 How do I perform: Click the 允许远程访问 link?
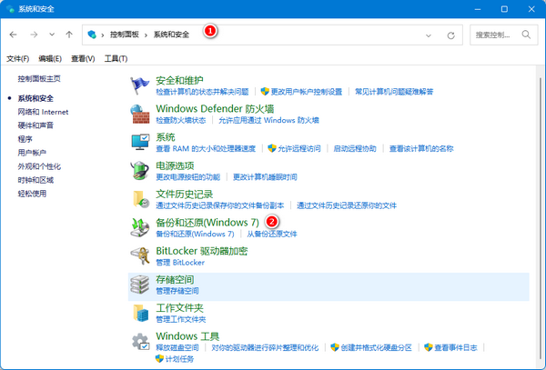[299, 148]
